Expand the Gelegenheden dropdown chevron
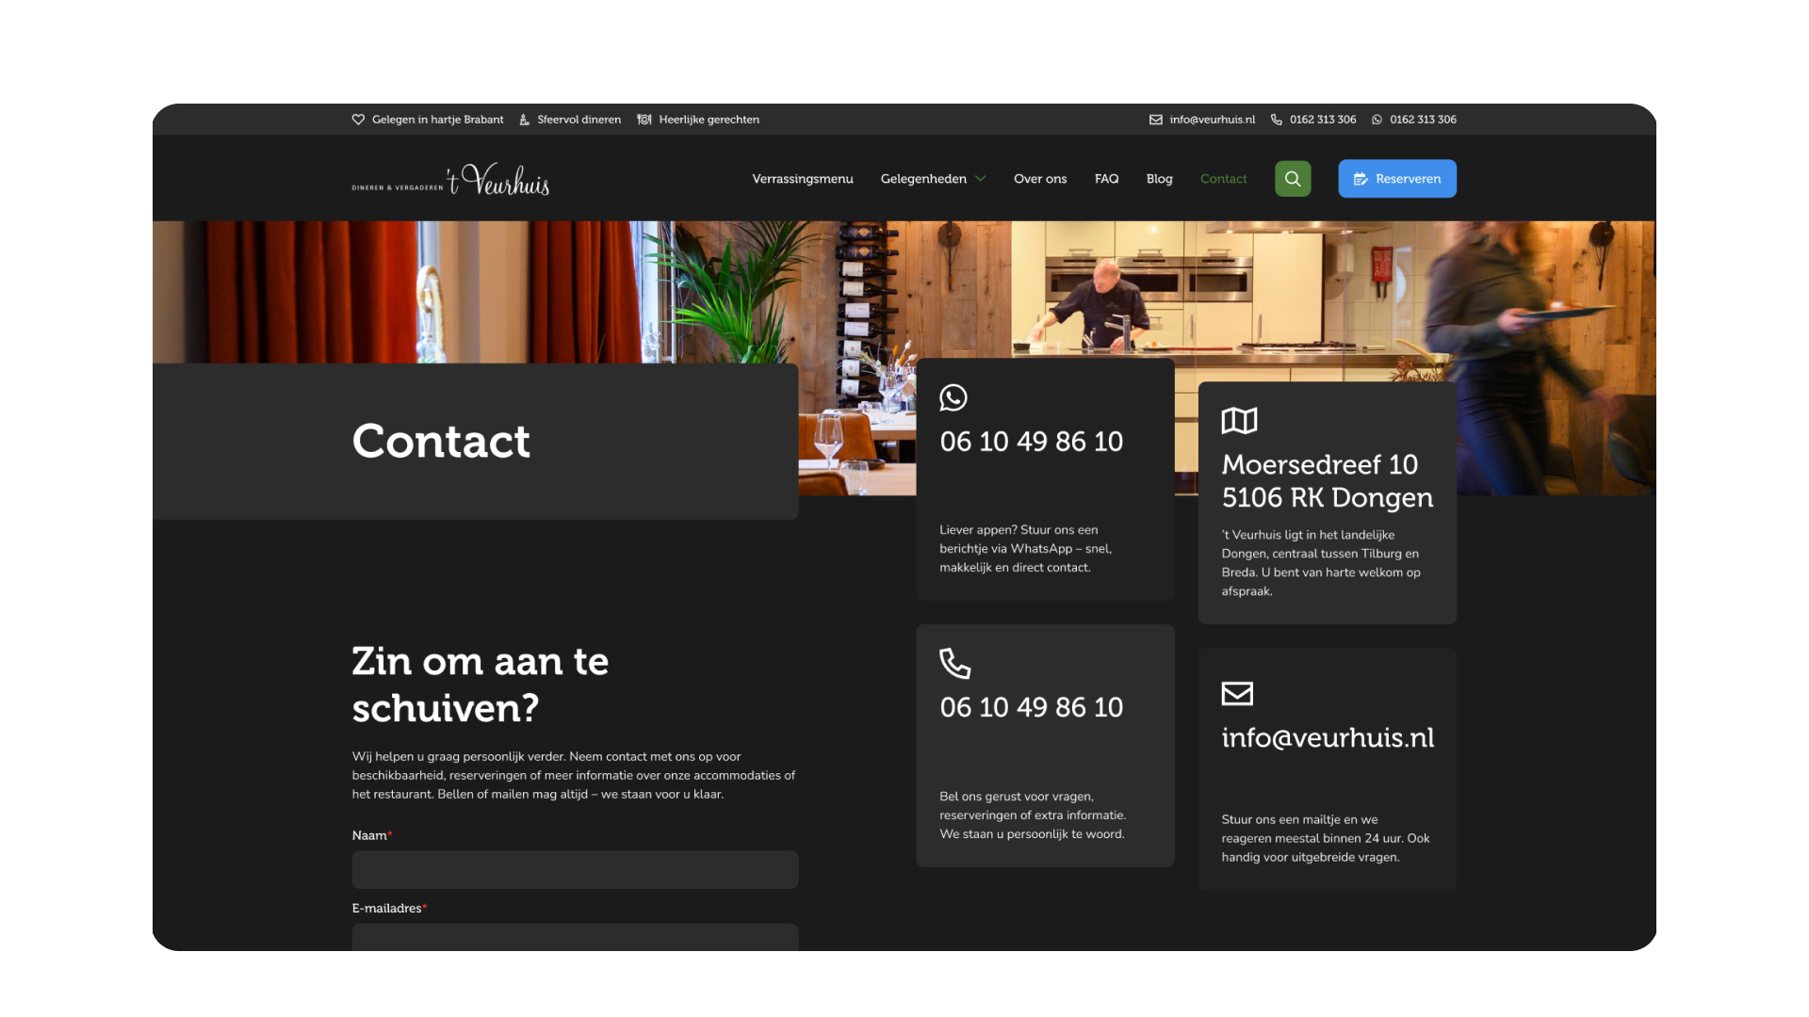Image resolution: width=1809 pixels, height=1017 pixels. [x=981, y=179]
